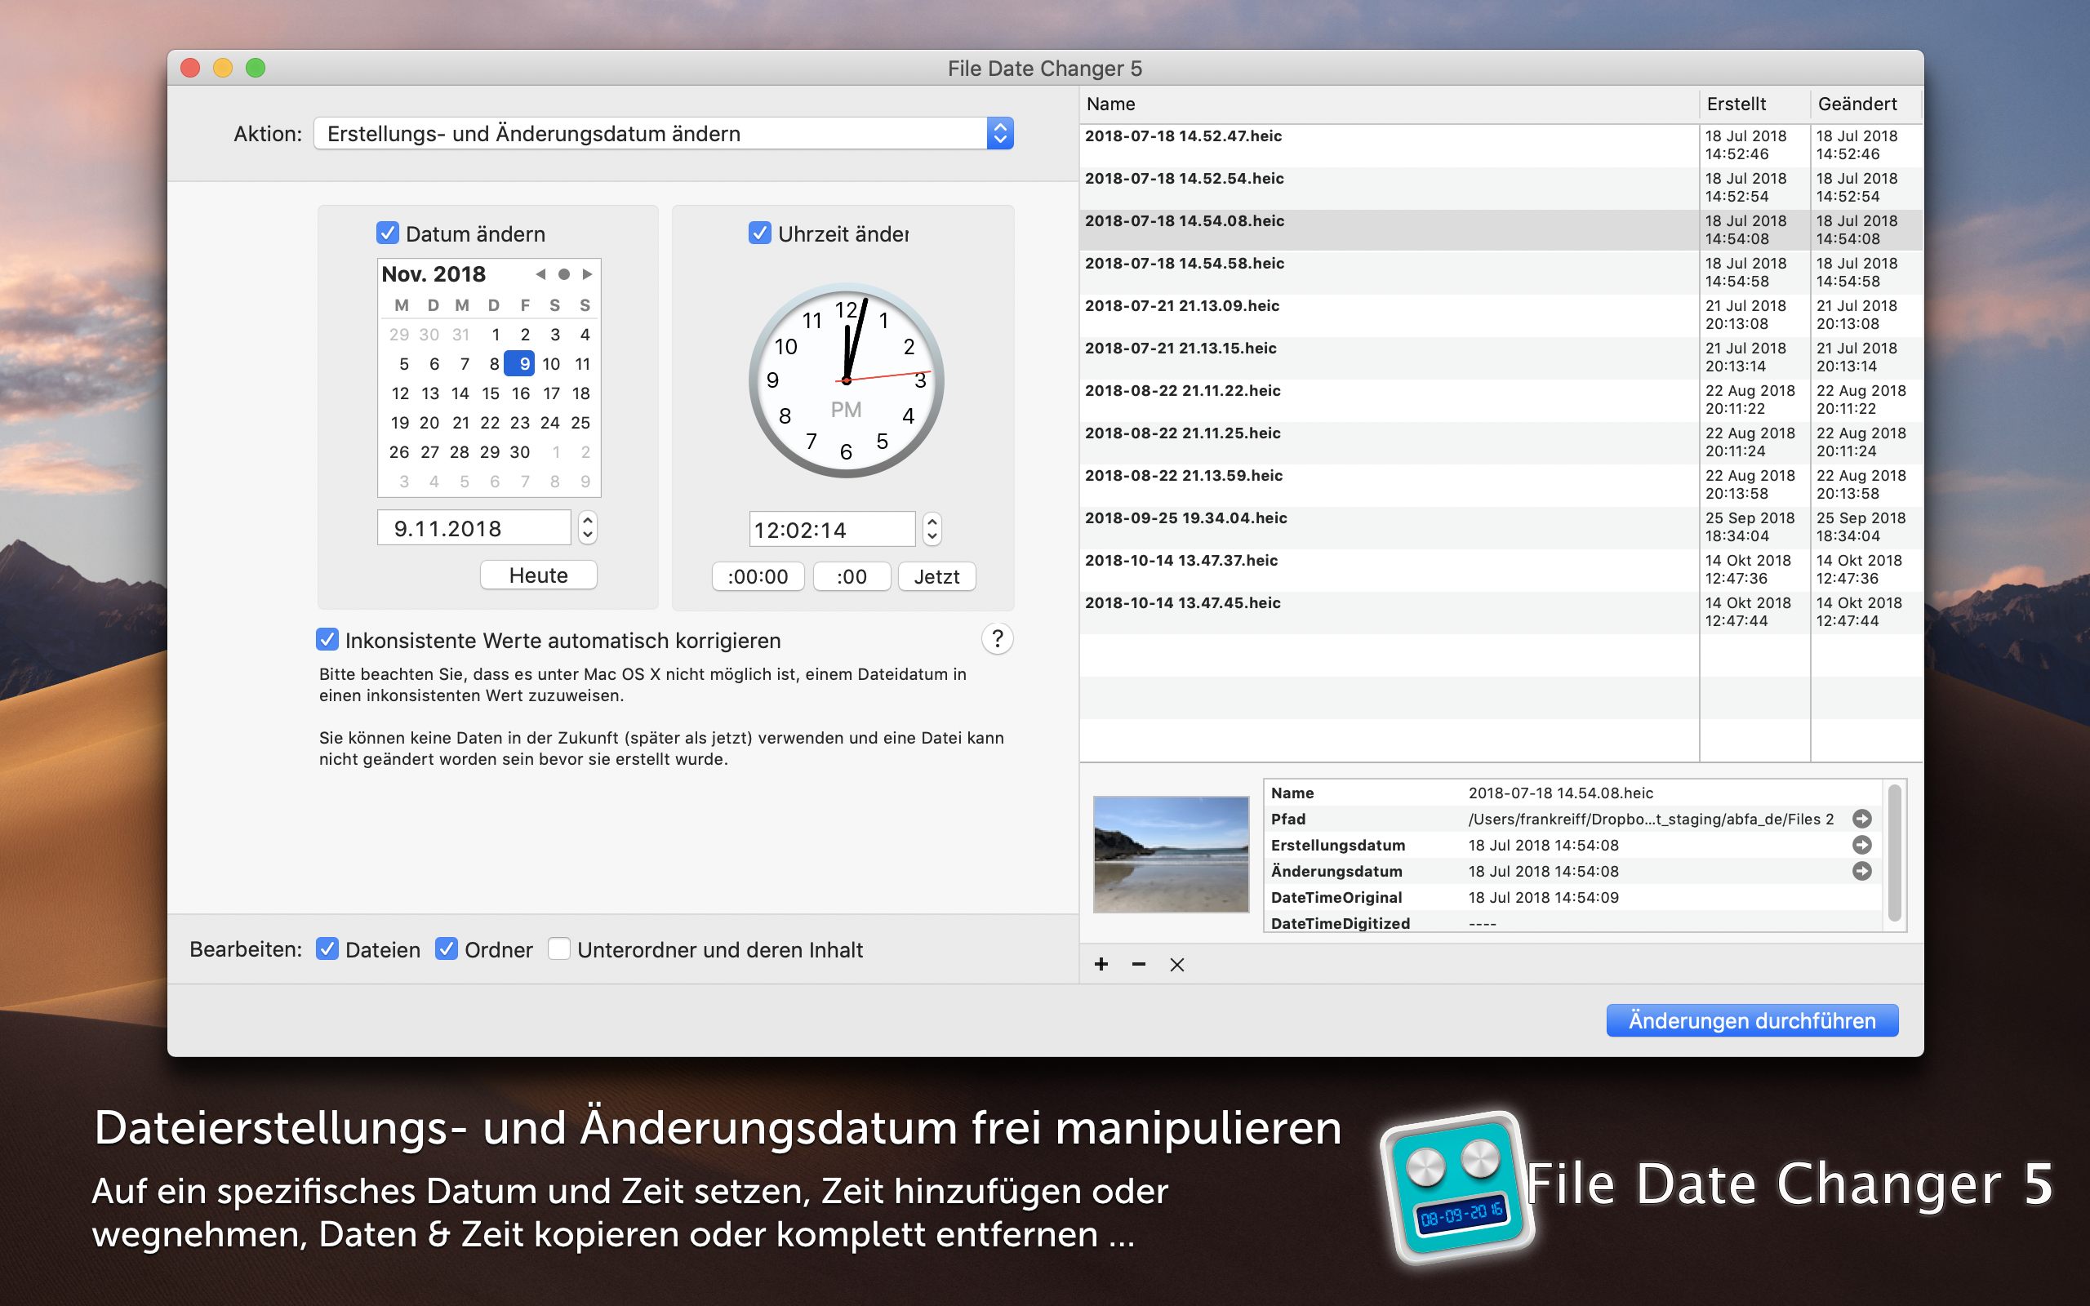Click the Name row value in details
This screenshot has width=2090, height=1306.
(1561, 793)
